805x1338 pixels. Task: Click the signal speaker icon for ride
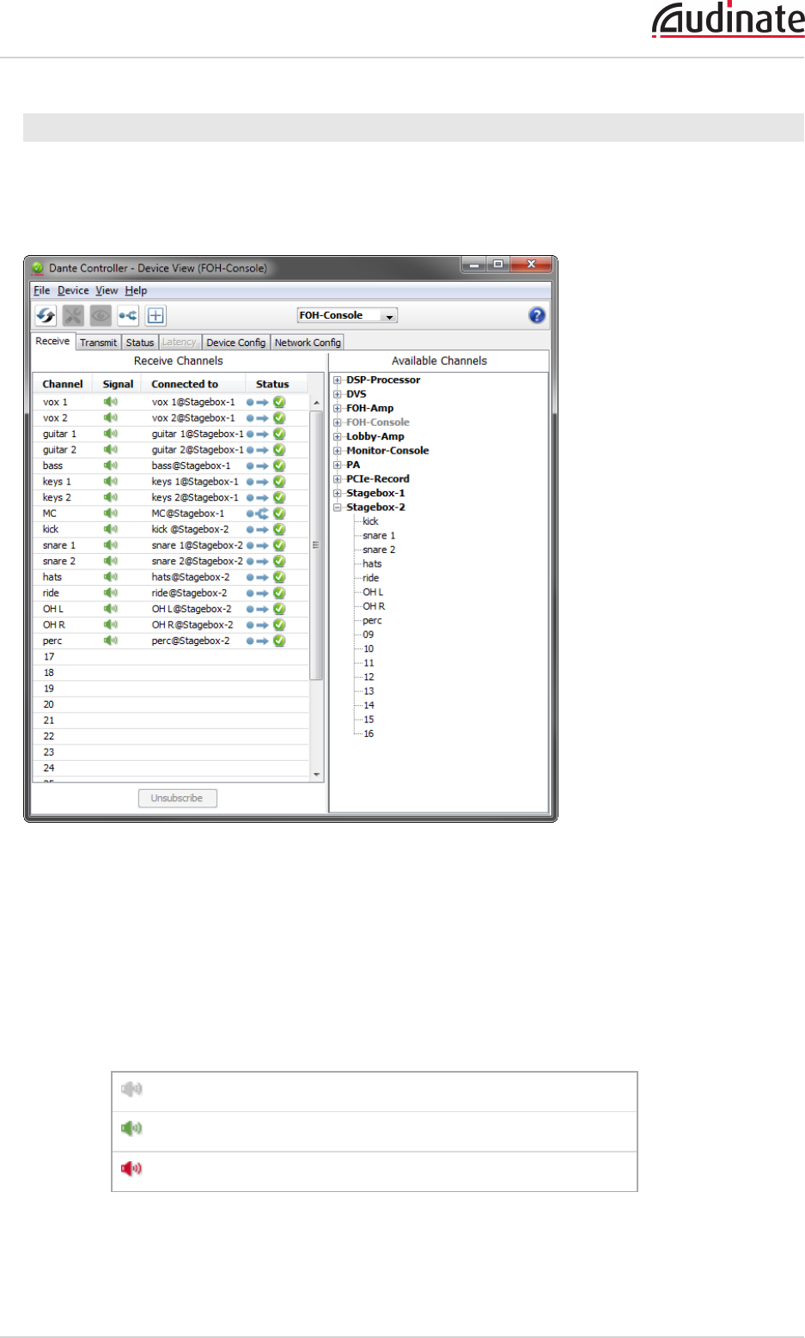point(111,593)
